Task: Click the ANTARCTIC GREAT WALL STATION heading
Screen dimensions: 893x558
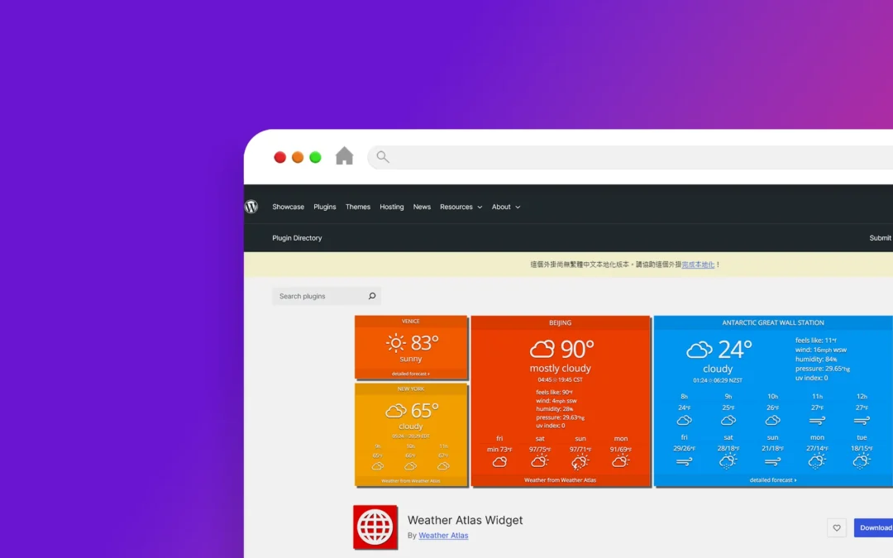Action: [x=773, y=323]
